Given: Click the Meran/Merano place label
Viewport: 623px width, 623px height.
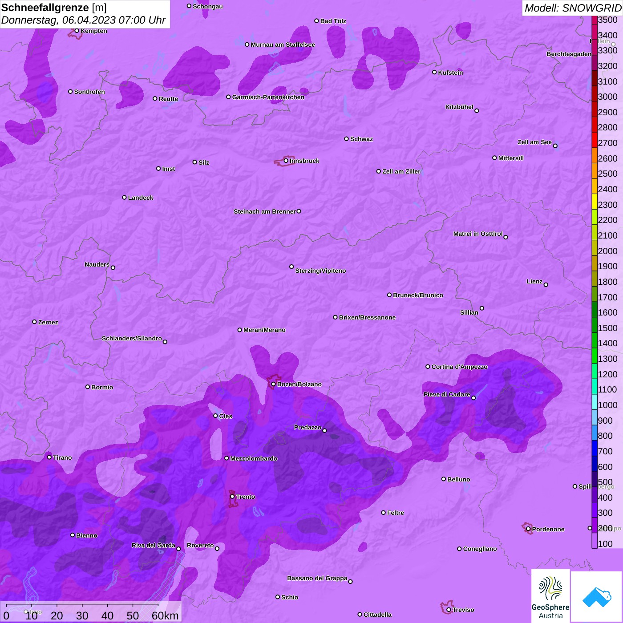Looking at the screenshot, I should [x=264, y=330].
